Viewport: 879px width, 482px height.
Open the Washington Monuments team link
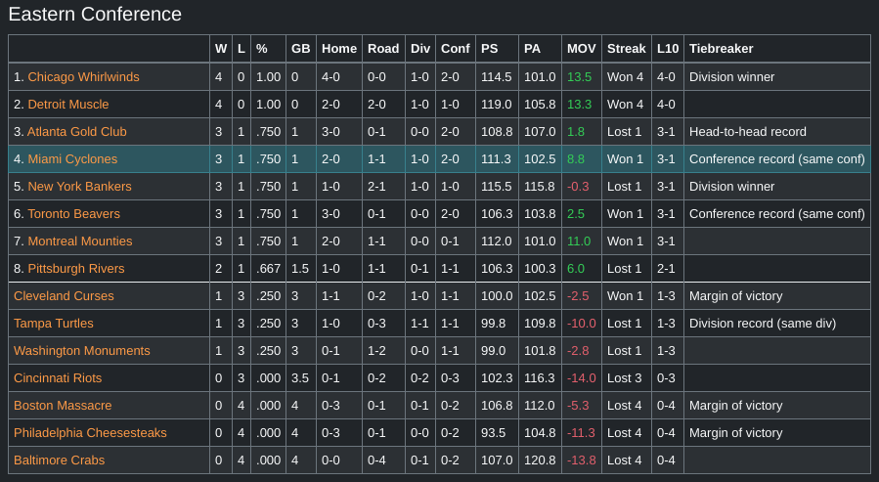click(82, 351)
